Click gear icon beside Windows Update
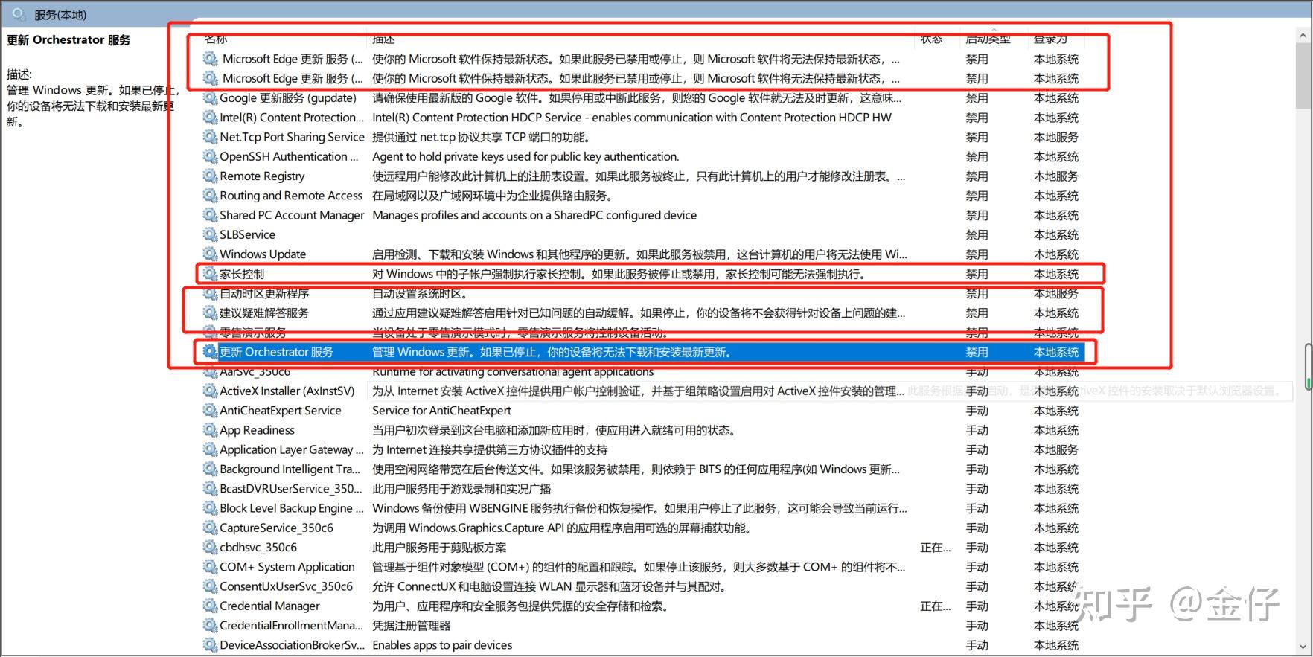The image size is (1313, 657). pos(210,254)
